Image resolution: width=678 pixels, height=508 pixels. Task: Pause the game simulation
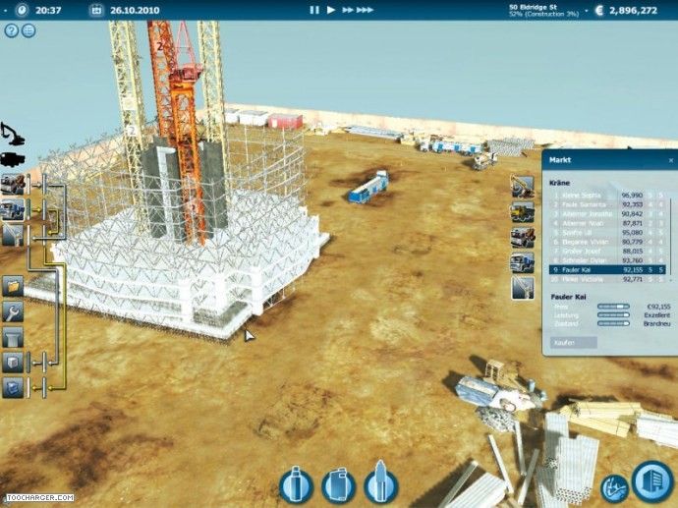(314, 10)
